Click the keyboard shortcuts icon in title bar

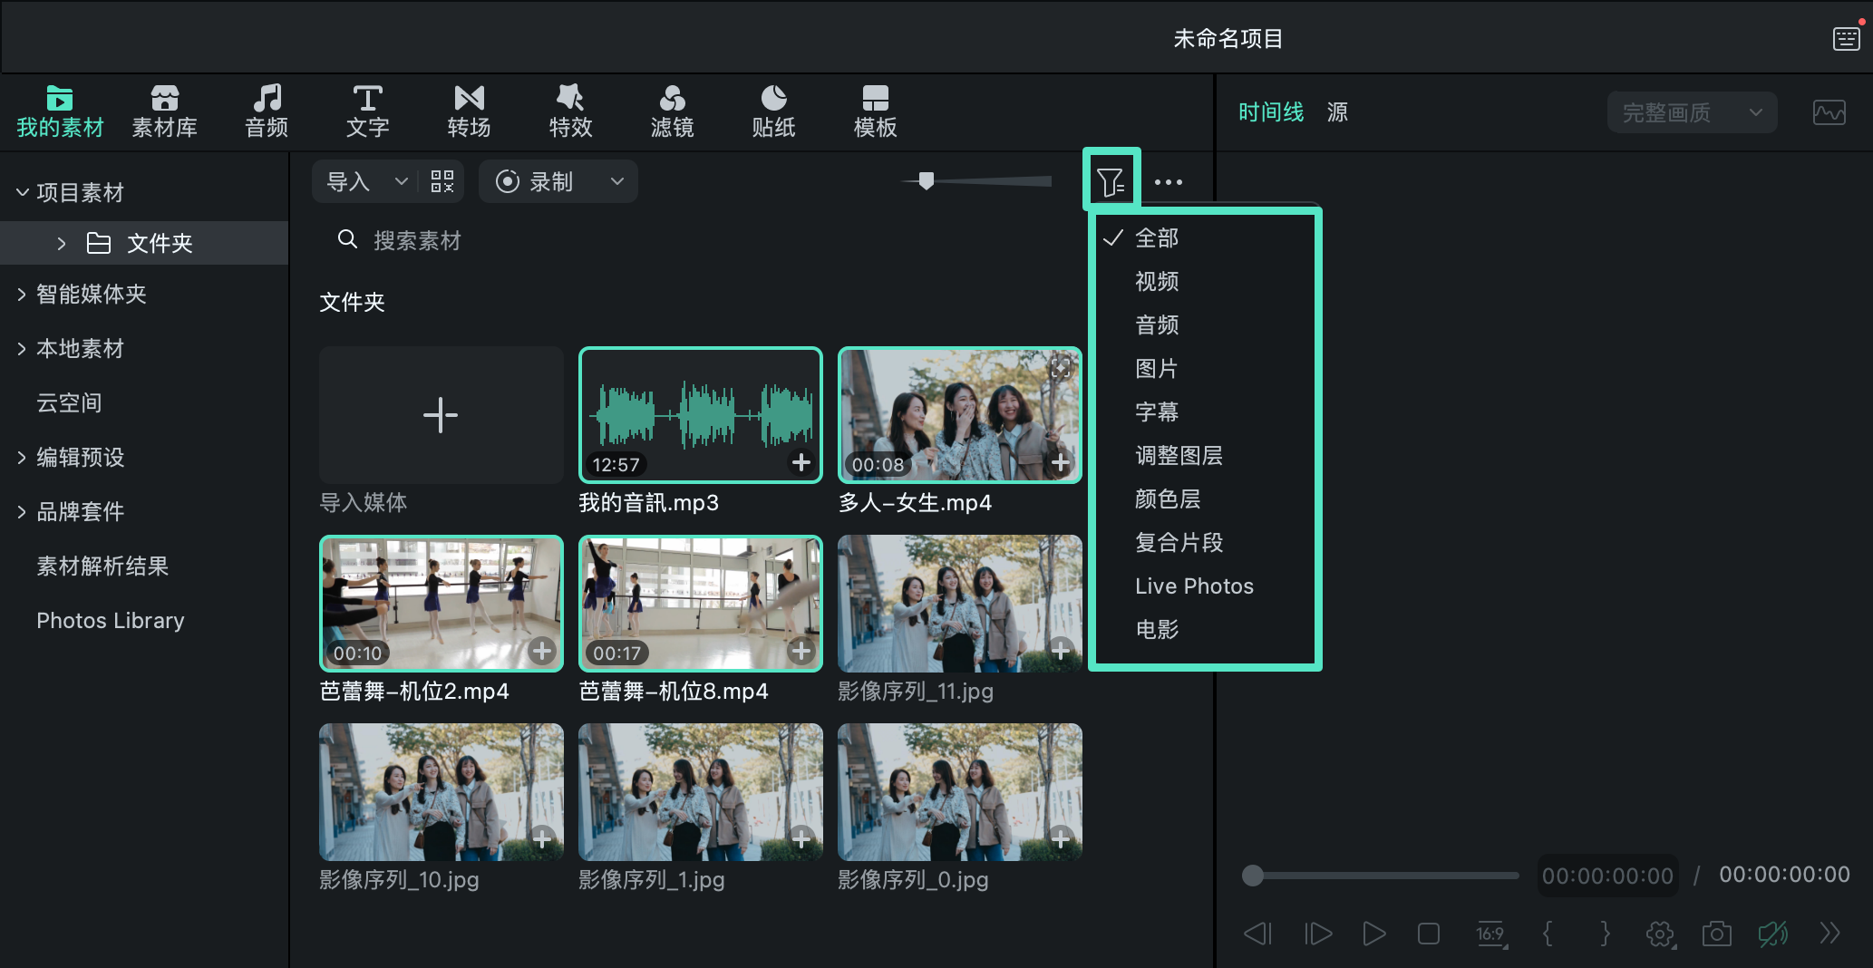click(x=1846, y=39)
